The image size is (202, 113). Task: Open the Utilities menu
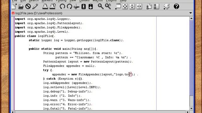(84, 1)
